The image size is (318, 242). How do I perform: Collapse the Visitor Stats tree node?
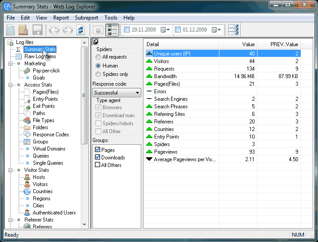[10, 170]
